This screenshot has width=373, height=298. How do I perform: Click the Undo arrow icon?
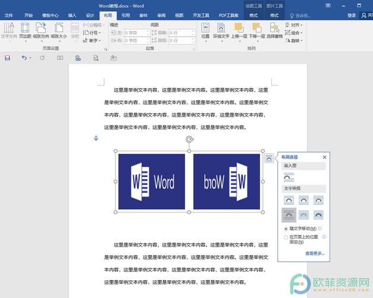(24, 58)
